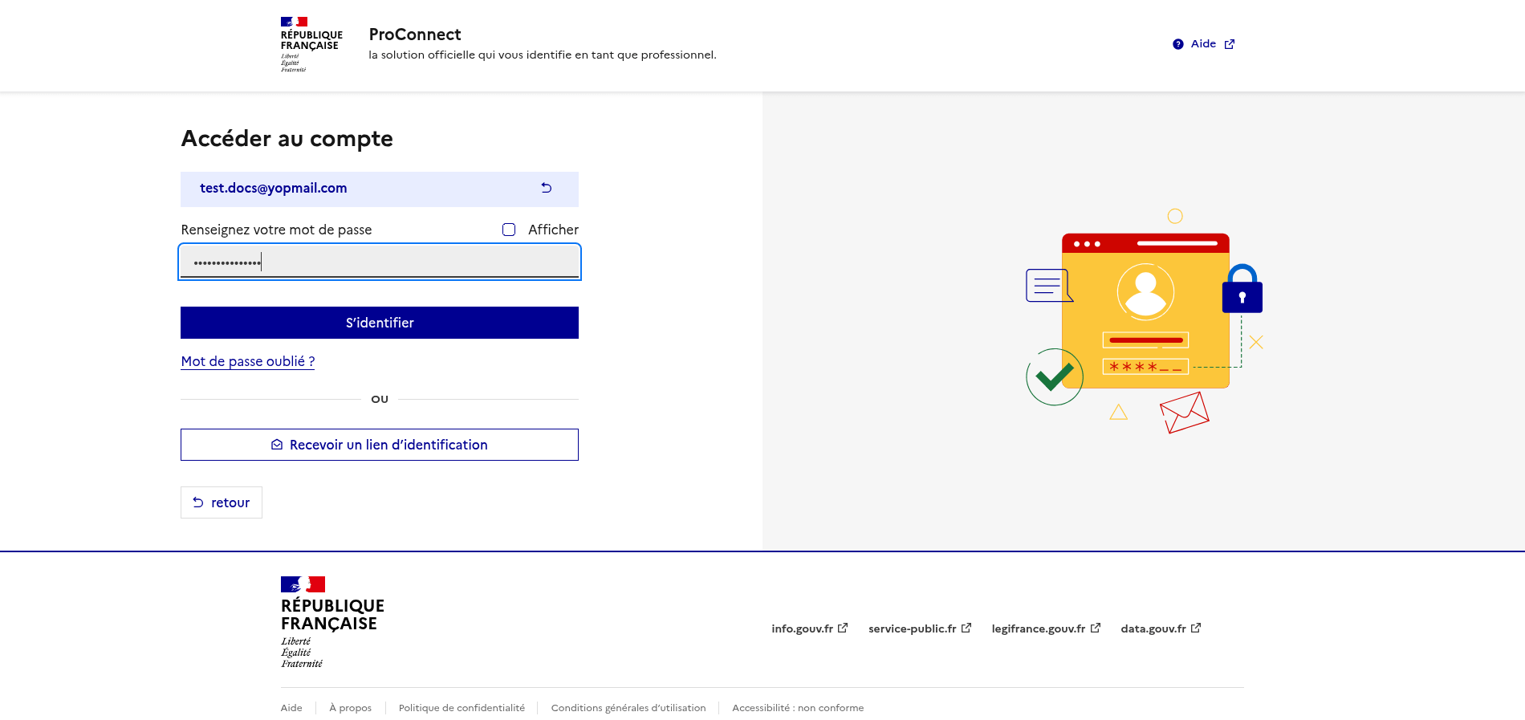The height and width of the screenshot is (720, 1525).
Task: Click the République Française logo in header
Action: (x=311, y=44)
